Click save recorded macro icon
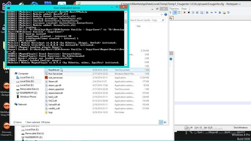The height and width of the screenshot is (141, 251). [202, 12]
